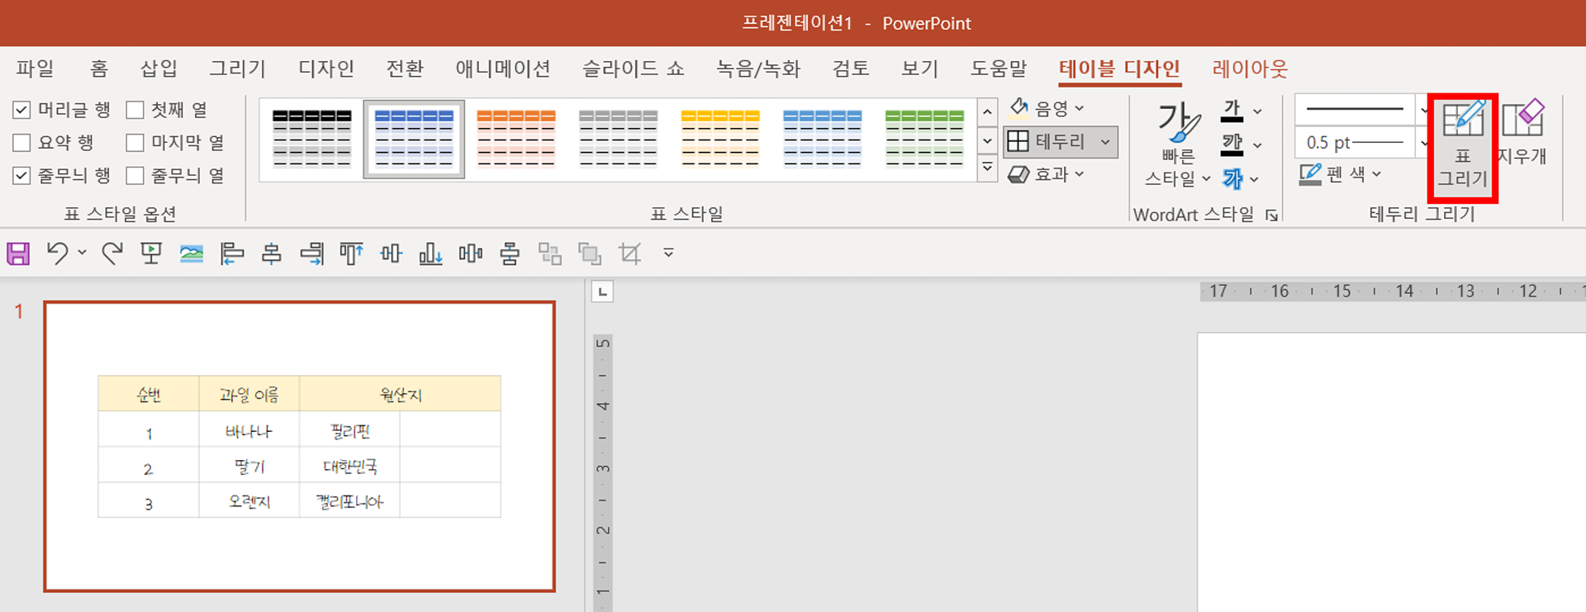The image size is (1586, 612).
Task: Enable the 요약 행 total row checkbox
Action: point(21,142)
